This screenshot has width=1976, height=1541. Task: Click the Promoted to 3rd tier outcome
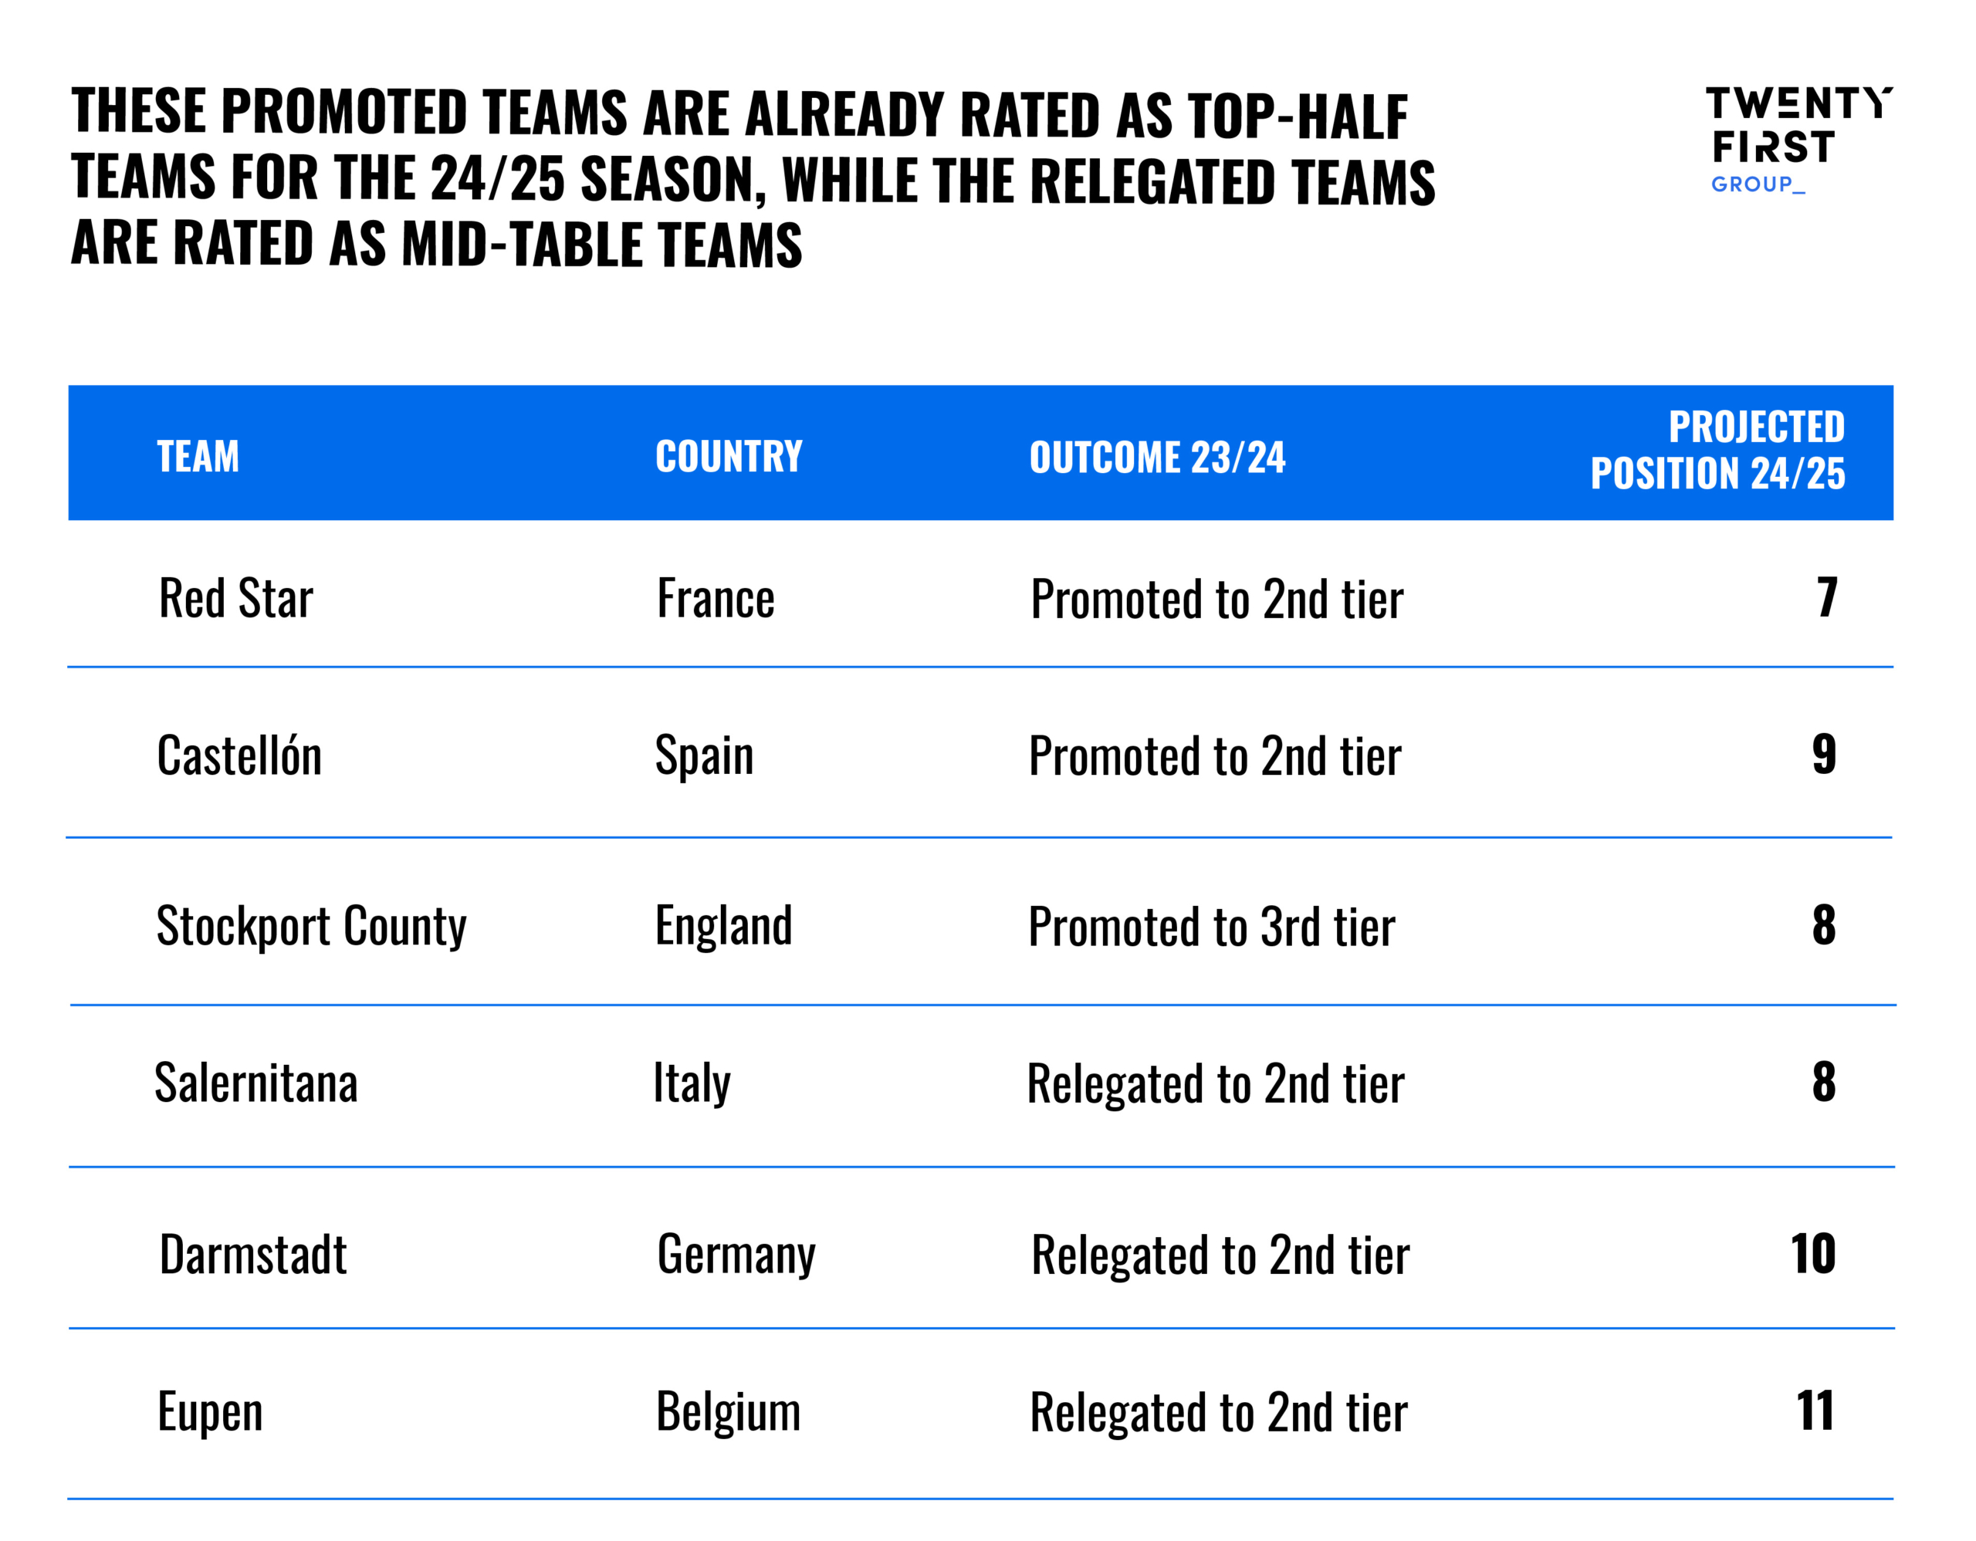(1210, 928)
